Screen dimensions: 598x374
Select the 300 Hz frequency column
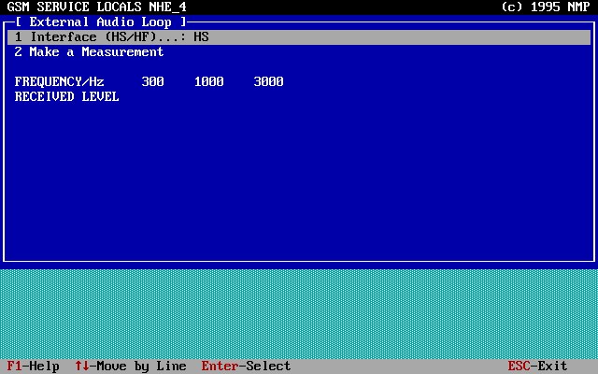point(152,82)
